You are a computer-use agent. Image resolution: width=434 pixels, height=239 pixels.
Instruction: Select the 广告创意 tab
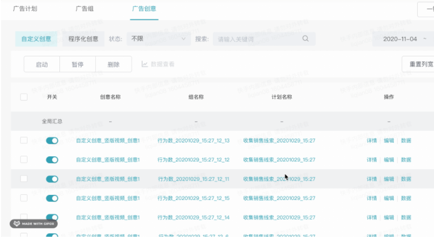tap(144, 9)
